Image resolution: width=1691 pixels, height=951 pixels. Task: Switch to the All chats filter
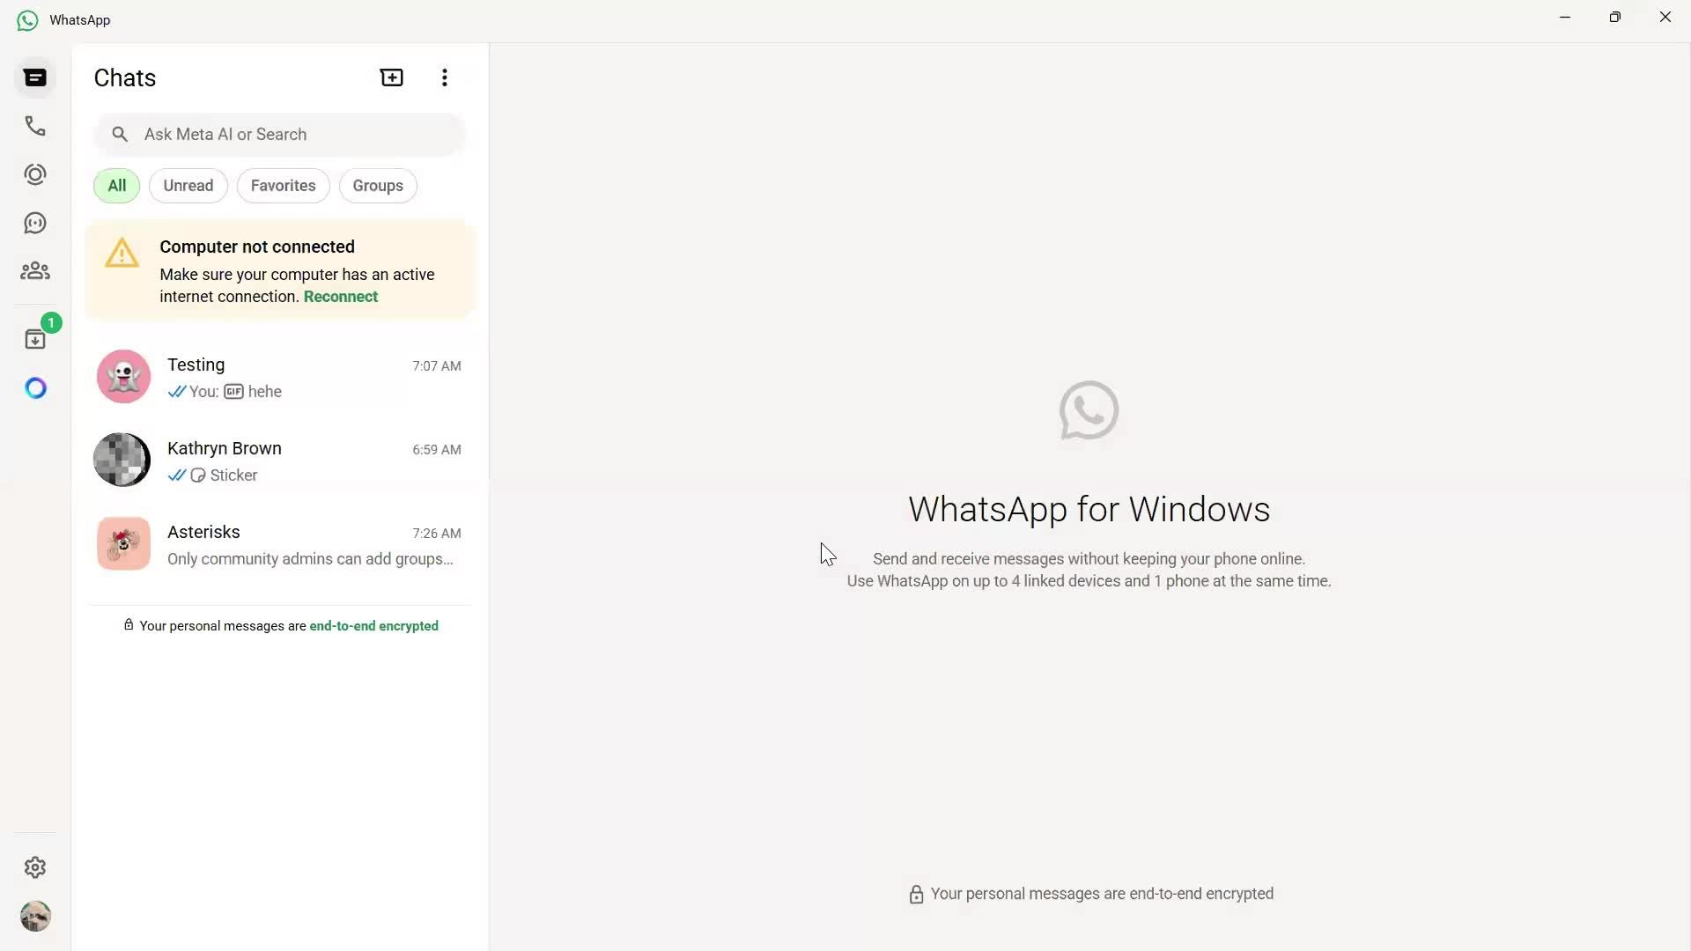pos(115,185)
